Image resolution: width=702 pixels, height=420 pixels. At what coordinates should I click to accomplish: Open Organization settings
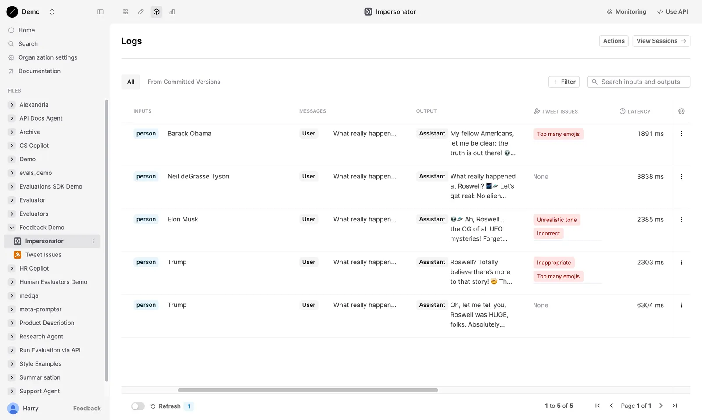[x=48, y=57]
